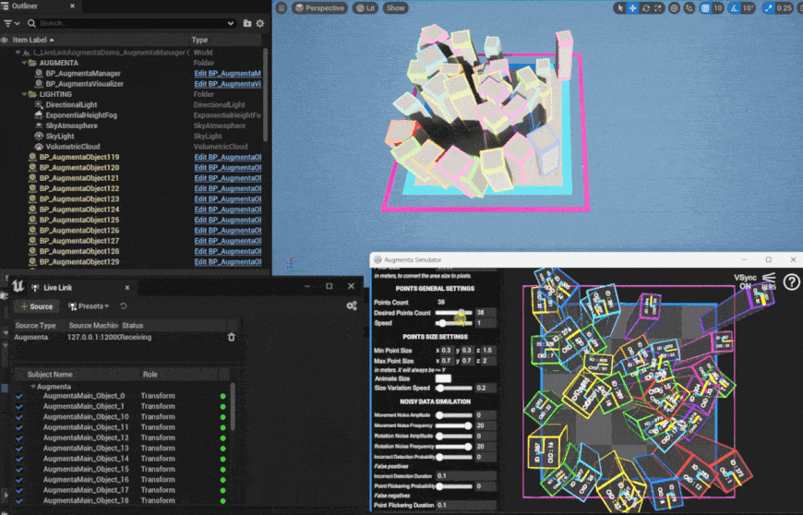Adjust Size Variation Speed slider
The height and width of the screenshot is (515, 803).
454,388
